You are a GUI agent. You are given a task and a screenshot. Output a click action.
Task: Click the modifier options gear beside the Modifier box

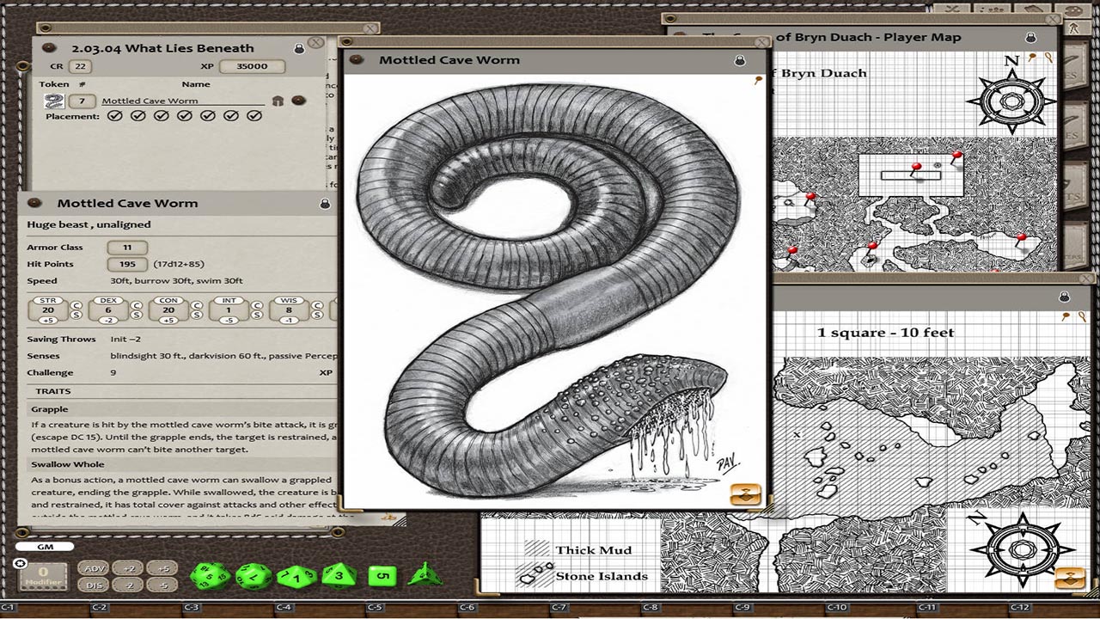click(x=21, y=563)
